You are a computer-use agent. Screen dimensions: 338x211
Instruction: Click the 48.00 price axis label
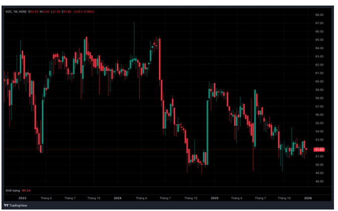[319, 181]
